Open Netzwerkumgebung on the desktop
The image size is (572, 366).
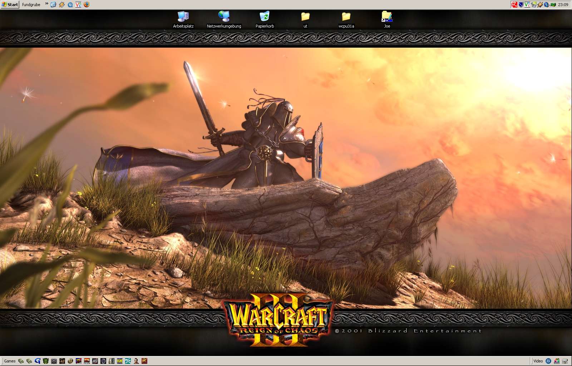coord(224,16)
